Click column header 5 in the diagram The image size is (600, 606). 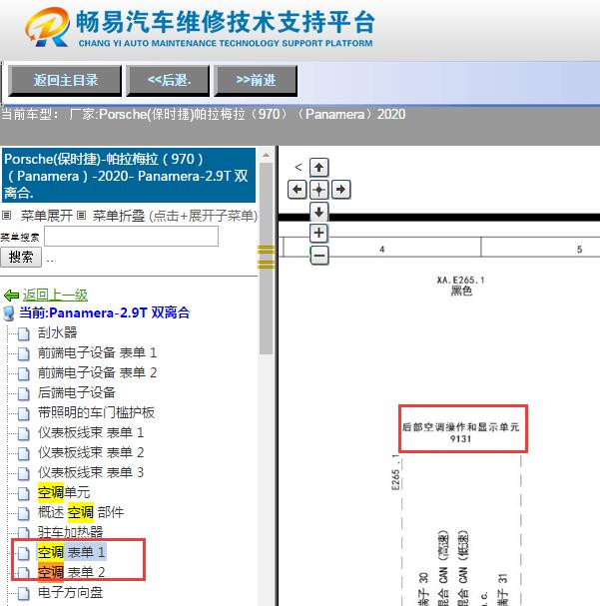coord(579,250)
